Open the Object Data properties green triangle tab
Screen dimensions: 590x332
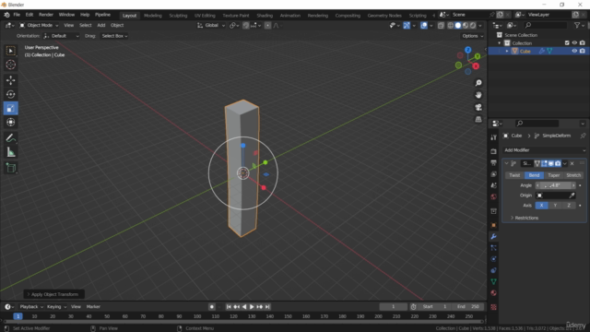pos(494,281)
